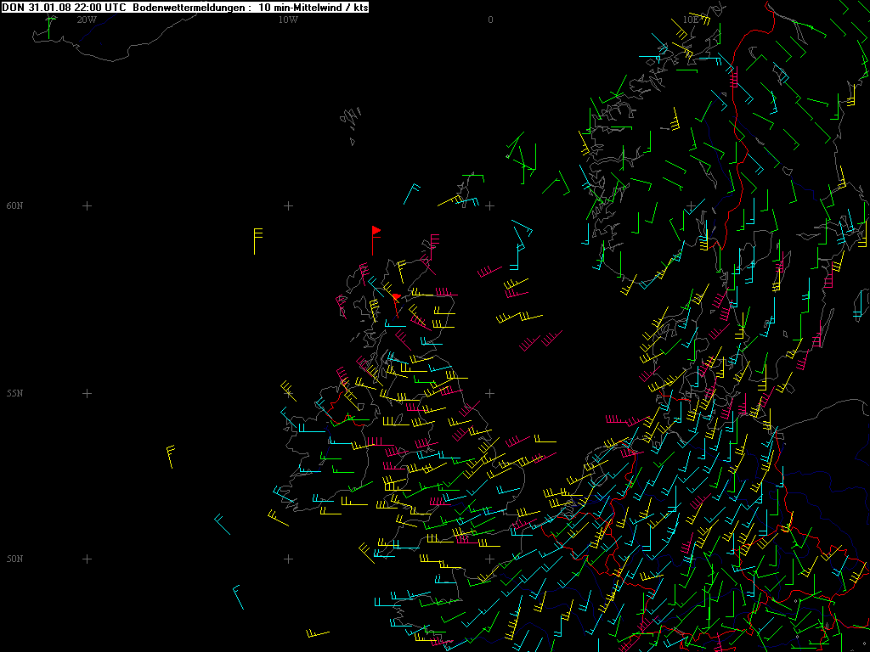Select the grid cross at 55N 0 longitude

[490, 393]
